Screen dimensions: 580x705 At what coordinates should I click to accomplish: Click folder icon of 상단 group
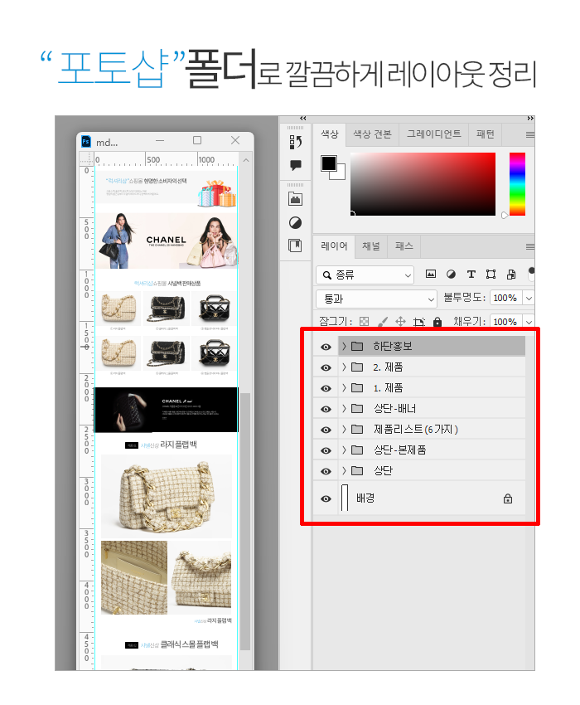tap(357, 471)
